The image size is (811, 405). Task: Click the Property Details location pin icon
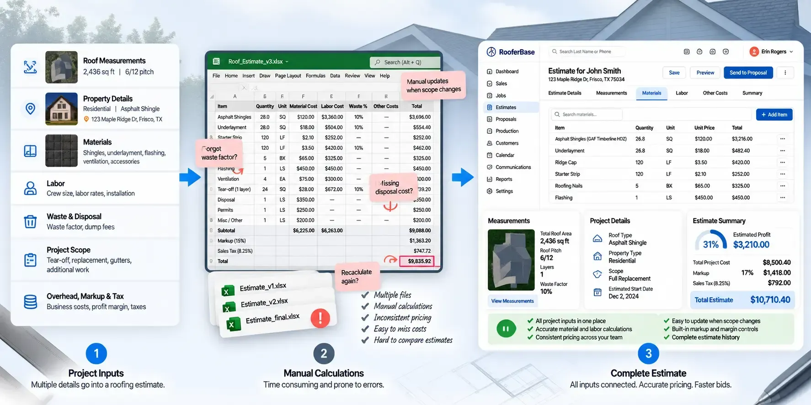[x=30, y=109]
